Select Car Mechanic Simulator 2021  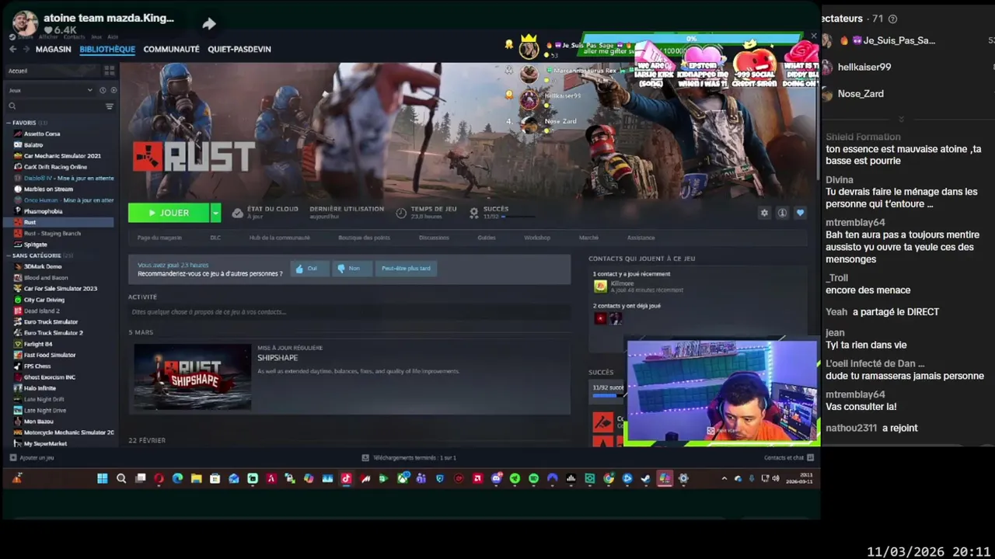coord(62,156)
